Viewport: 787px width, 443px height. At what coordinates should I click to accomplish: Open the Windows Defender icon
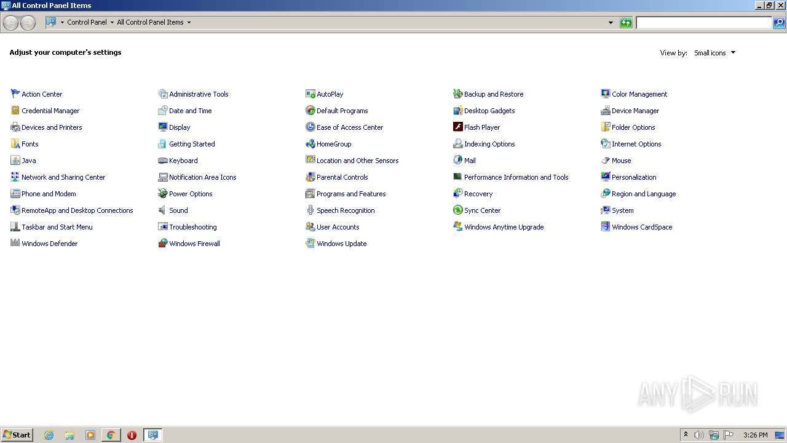tap(15, 243)
